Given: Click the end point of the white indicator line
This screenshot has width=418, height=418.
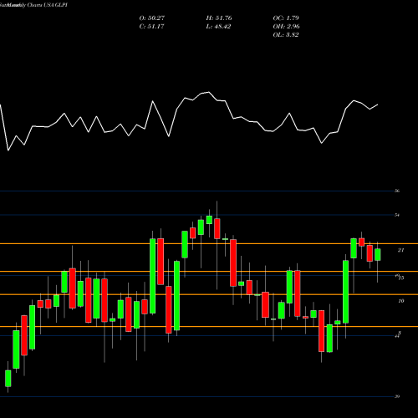Looking at the screenshot, I should pos(378,104).
